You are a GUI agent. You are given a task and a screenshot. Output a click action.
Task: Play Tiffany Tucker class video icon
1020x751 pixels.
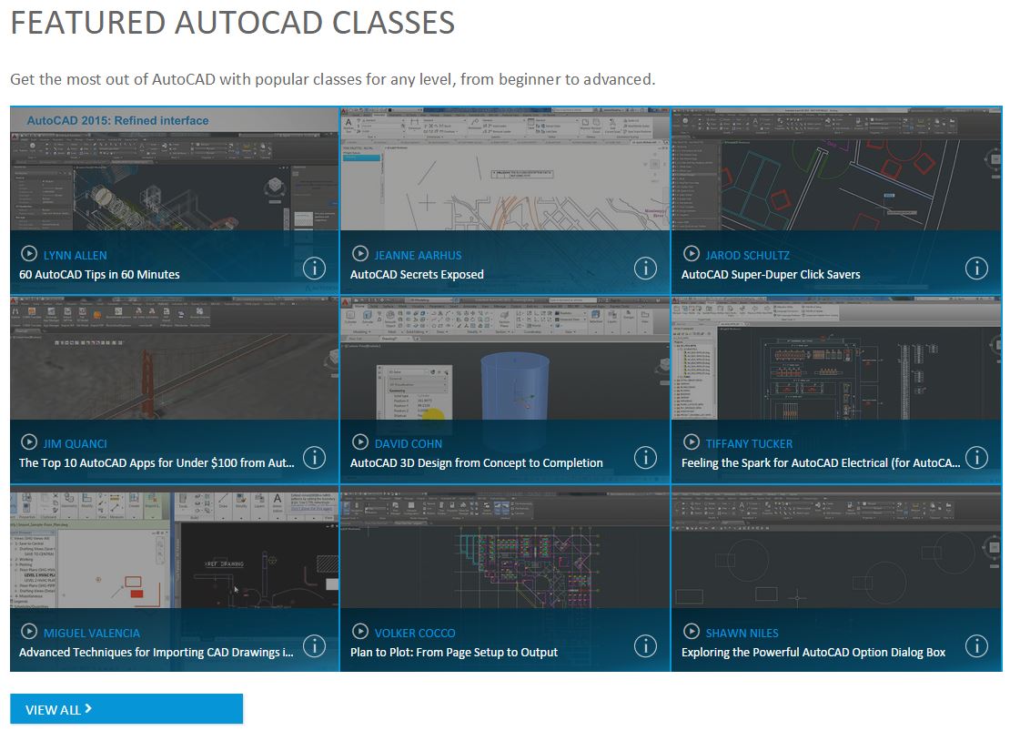(692, 441)
